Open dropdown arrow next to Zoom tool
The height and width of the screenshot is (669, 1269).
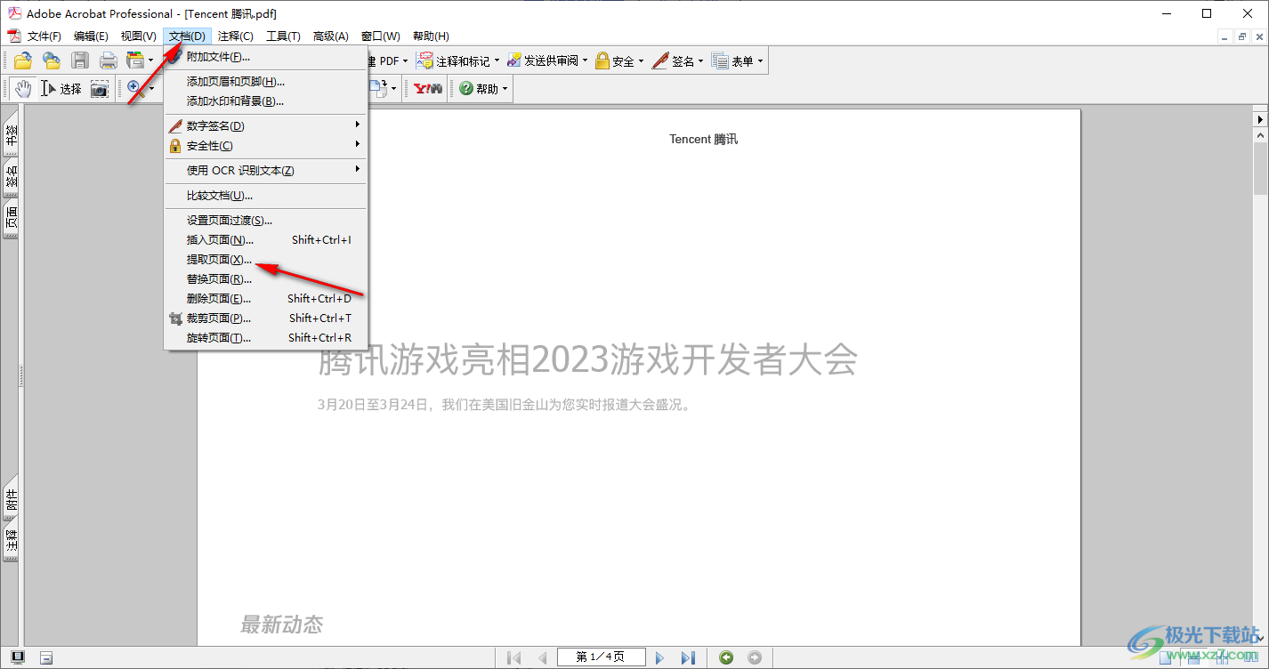click(x=151, y=88)
